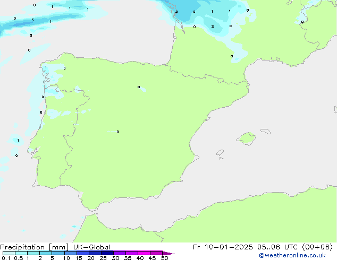Click the "40" legend scale label

tap(140, 258)
